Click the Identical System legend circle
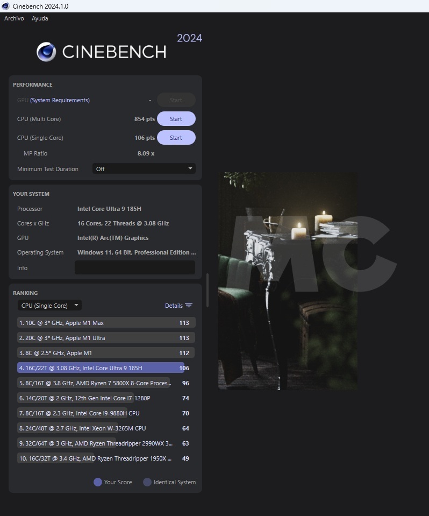 pos(147,482)
